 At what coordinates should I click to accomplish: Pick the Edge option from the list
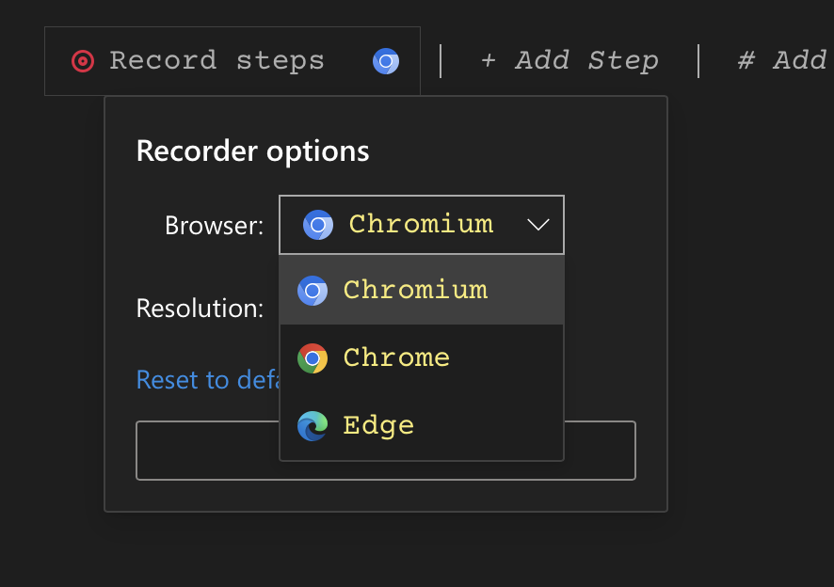[x=378, y=426]
